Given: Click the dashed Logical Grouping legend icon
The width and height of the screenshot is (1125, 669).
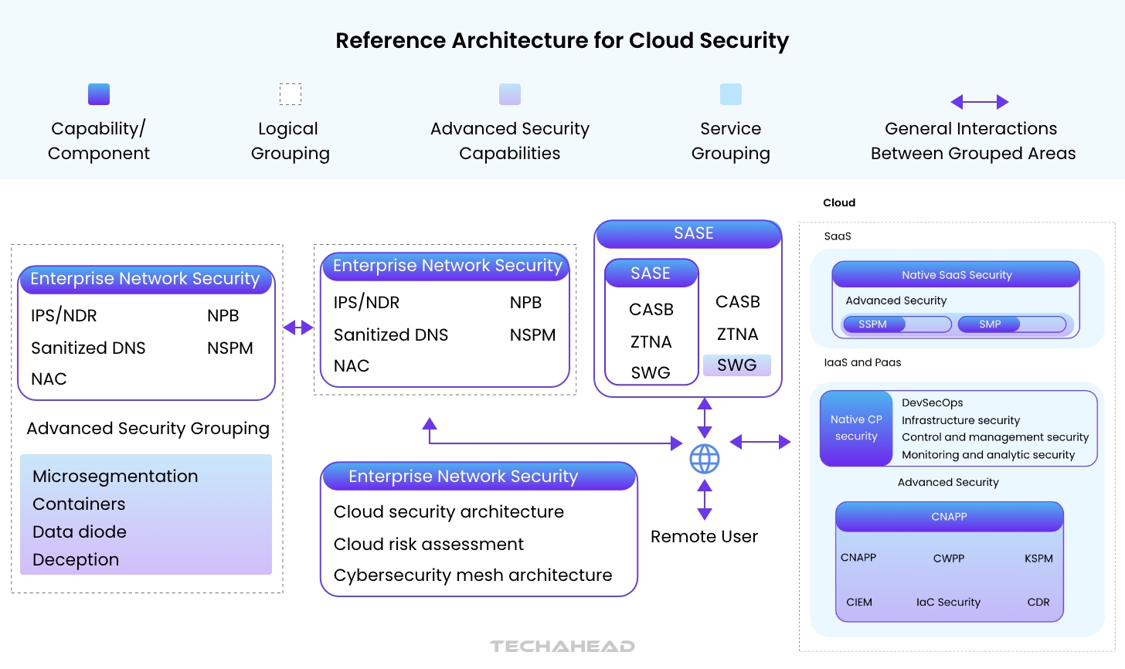Looking at the screenshot, I should pyautogui.click(x=291, y=94).
